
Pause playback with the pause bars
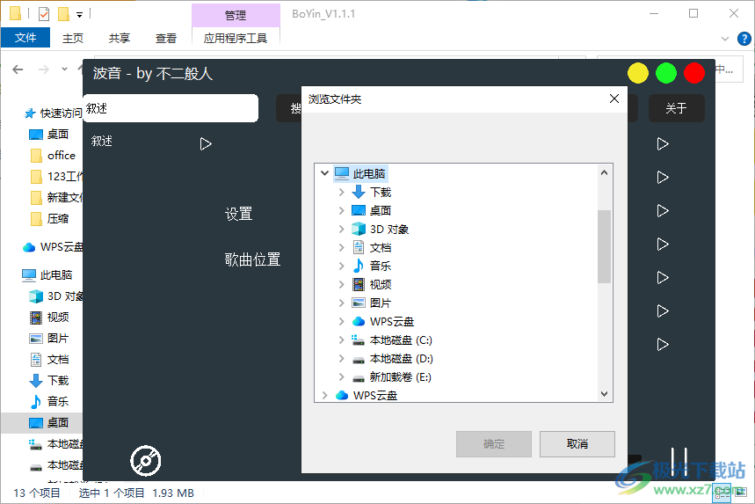pos(679,462)
